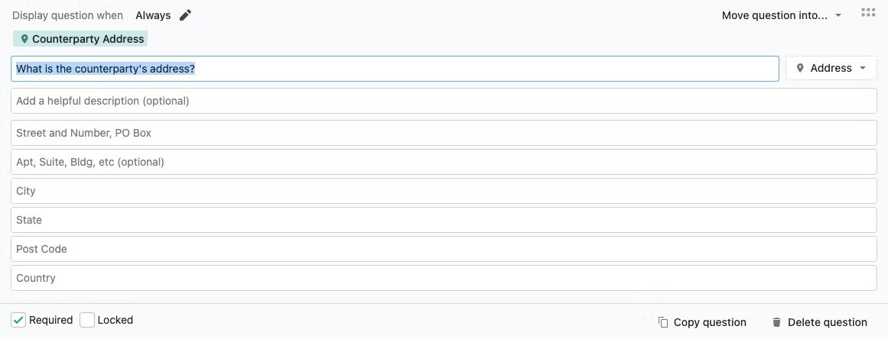The height and width of the screenshot is (339, 888).
Task: Expand the Address type dropdown arrow
Action: [863, 68]
